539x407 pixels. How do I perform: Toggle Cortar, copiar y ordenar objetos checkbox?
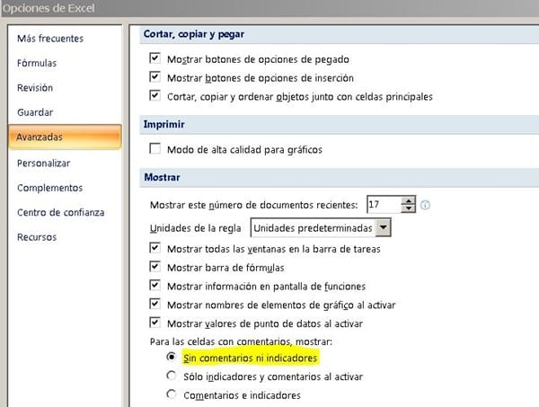coord(155,95)
